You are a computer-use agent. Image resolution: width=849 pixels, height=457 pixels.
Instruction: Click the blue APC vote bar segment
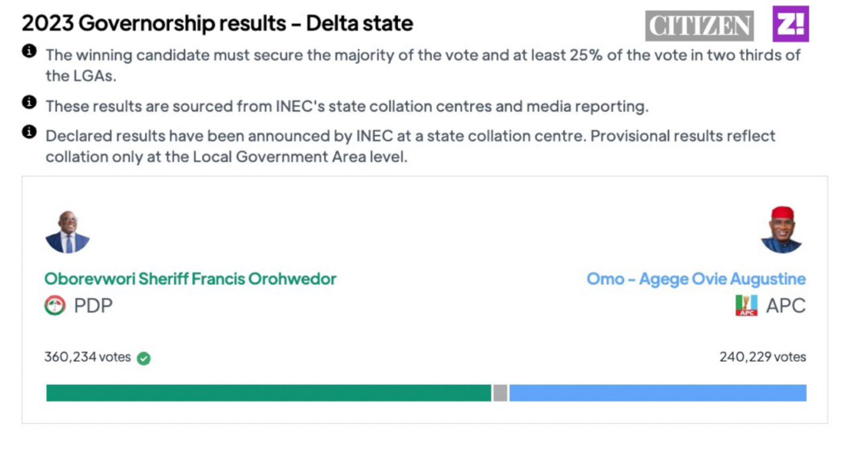pyautogui.click(x=657, y=393)
